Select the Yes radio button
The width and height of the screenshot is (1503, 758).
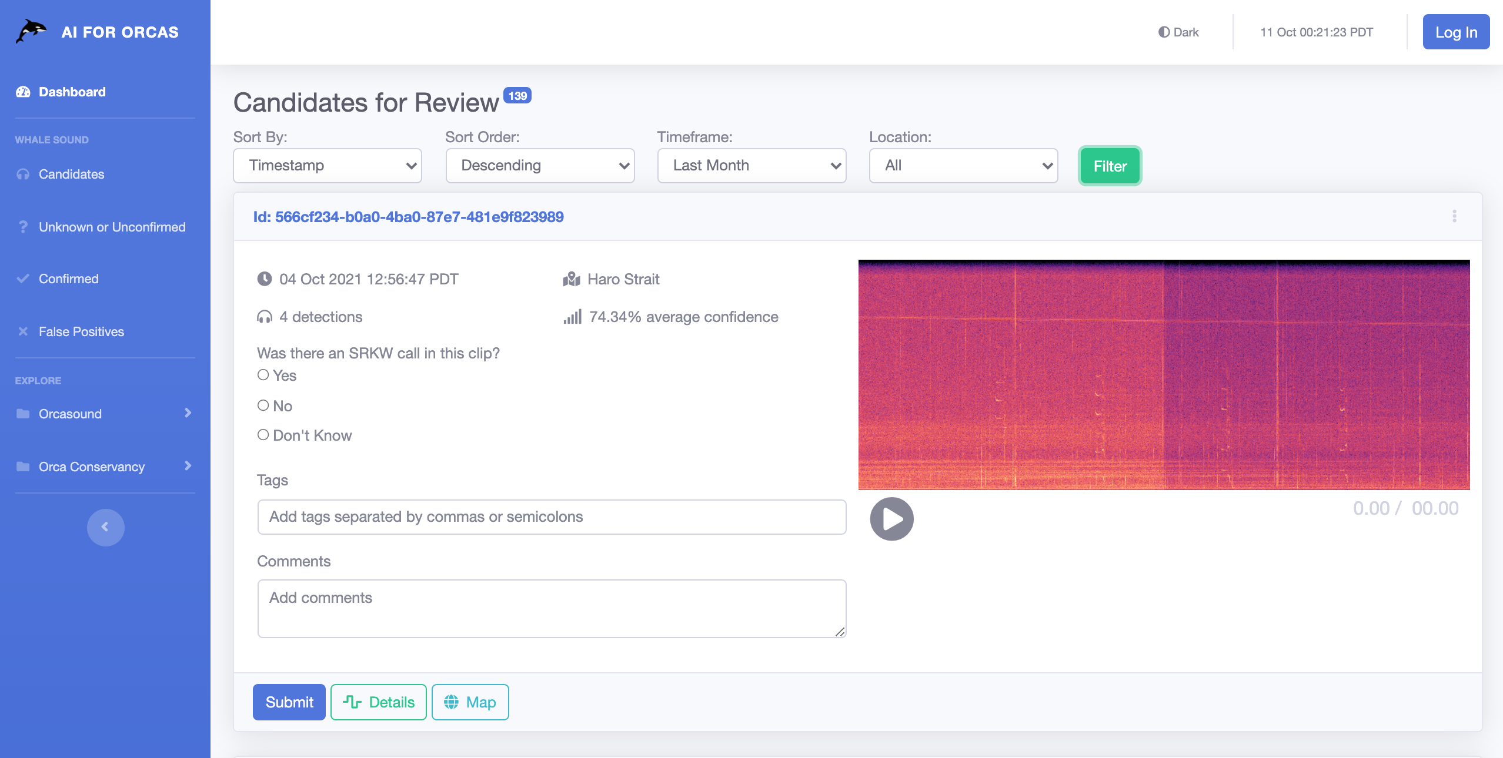tap(263, 374)
